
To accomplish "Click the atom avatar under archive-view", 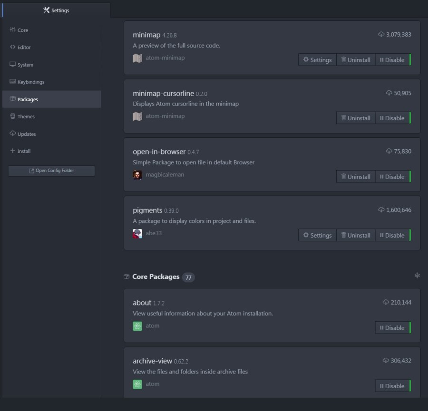I will (137, 384).
